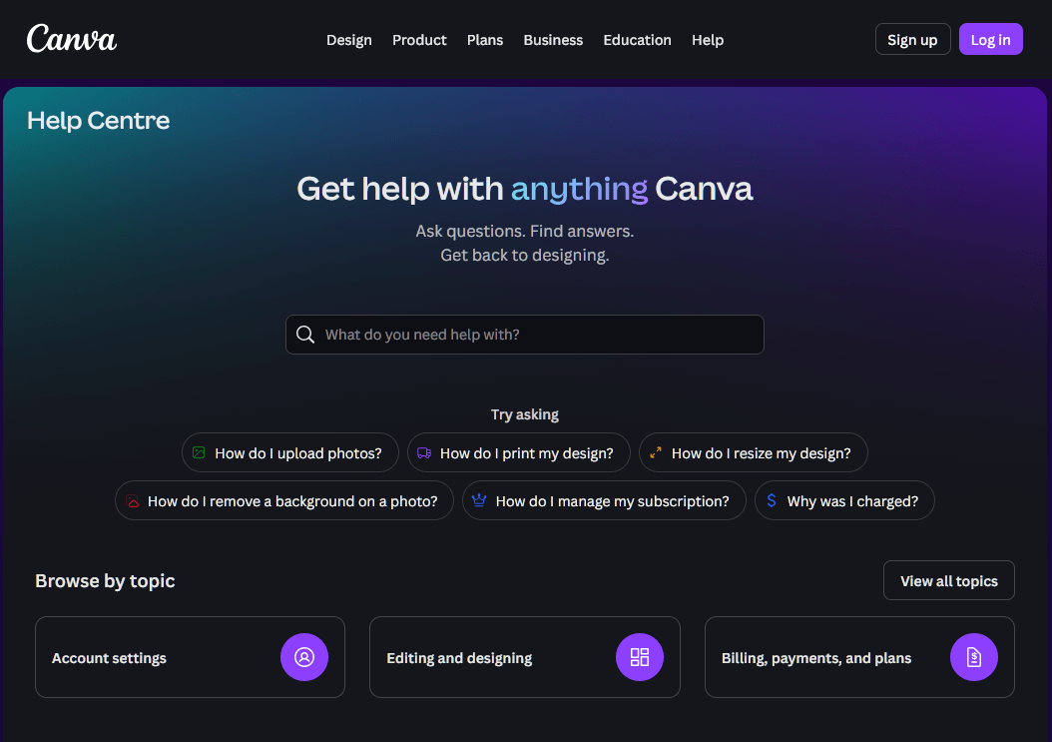Open the Business menu

click(x=553, y=40)
